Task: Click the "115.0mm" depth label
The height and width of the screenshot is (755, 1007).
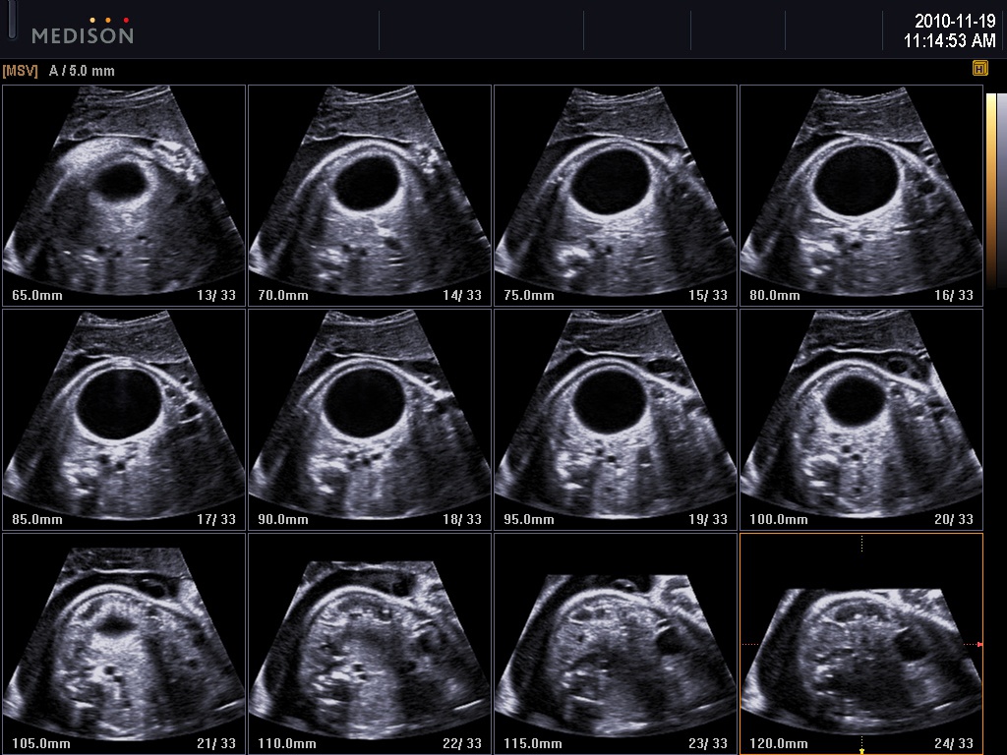Action: pyautogui.click(x=533, y=743)
